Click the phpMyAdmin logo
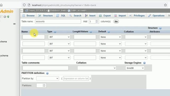The width and height of the screenshot is (170, 96). tap(7, 11)
